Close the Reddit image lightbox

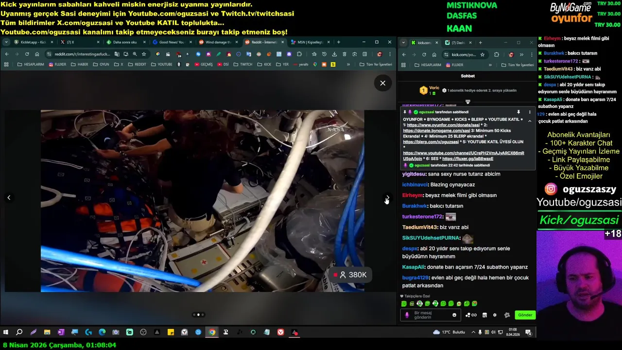tap(382, 83)
